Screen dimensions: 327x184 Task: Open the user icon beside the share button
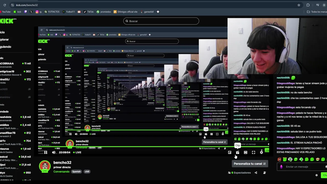264,173
